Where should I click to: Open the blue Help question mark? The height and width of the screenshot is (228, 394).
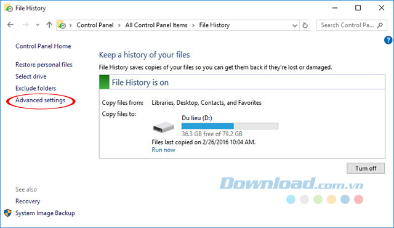tap(388, 40)
